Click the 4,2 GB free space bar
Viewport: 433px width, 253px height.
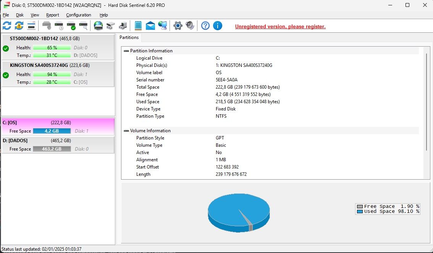click(52, 131)
